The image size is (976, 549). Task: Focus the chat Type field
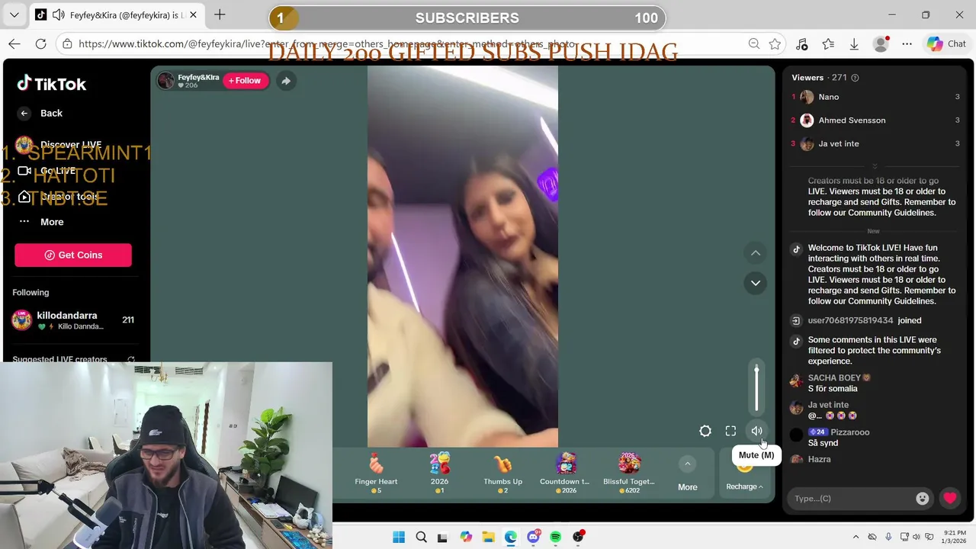(x=851, y=498)
